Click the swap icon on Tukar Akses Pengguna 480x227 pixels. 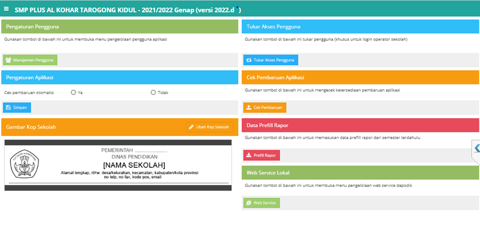tap(249, 60)
